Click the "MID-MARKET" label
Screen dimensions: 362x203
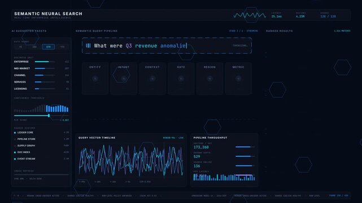22,68
